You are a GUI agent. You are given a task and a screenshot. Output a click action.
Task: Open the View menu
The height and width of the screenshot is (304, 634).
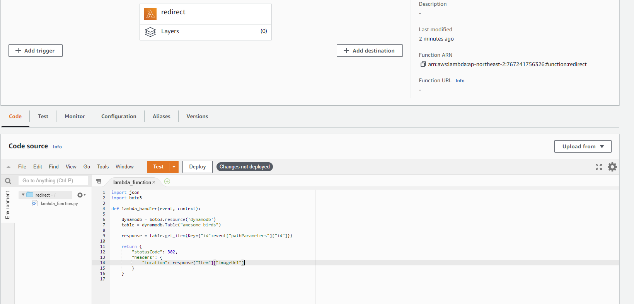pyautogui.click(x=71, y=166)
